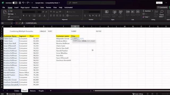Open the Data tab
The image size is (170, 95).
pyautogui.click(x=42, y=7)
